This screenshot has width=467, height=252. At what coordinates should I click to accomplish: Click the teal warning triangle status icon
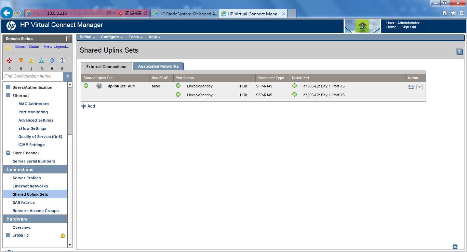pyautogui.click(x=41, y=60)
